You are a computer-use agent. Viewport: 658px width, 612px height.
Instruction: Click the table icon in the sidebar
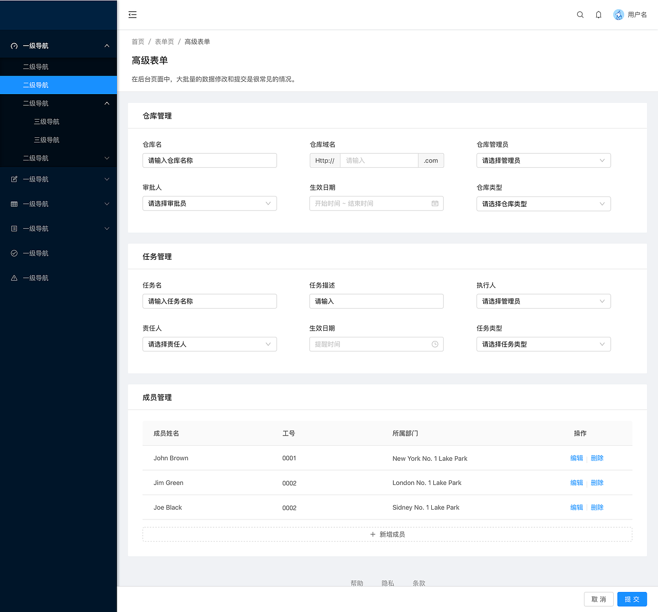coord(14,204)
